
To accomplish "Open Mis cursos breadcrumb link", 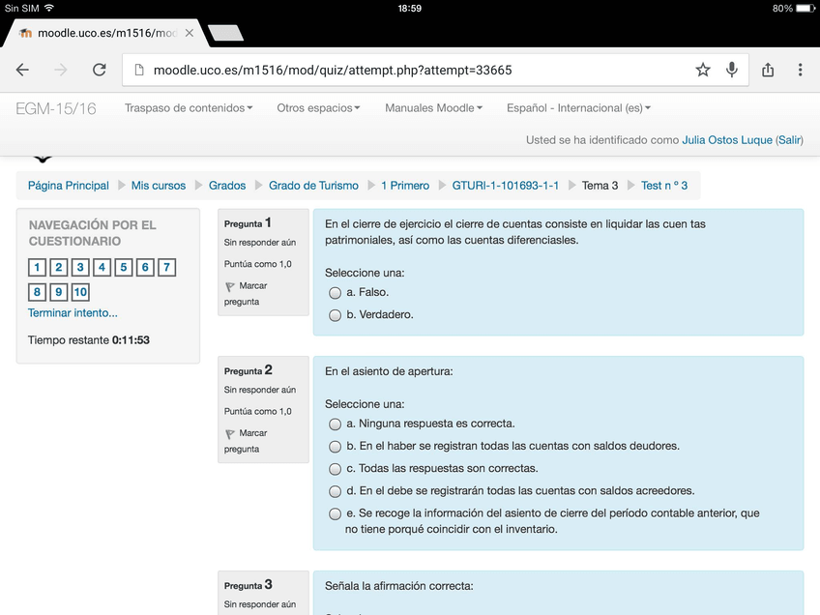I will click(159, 186).
